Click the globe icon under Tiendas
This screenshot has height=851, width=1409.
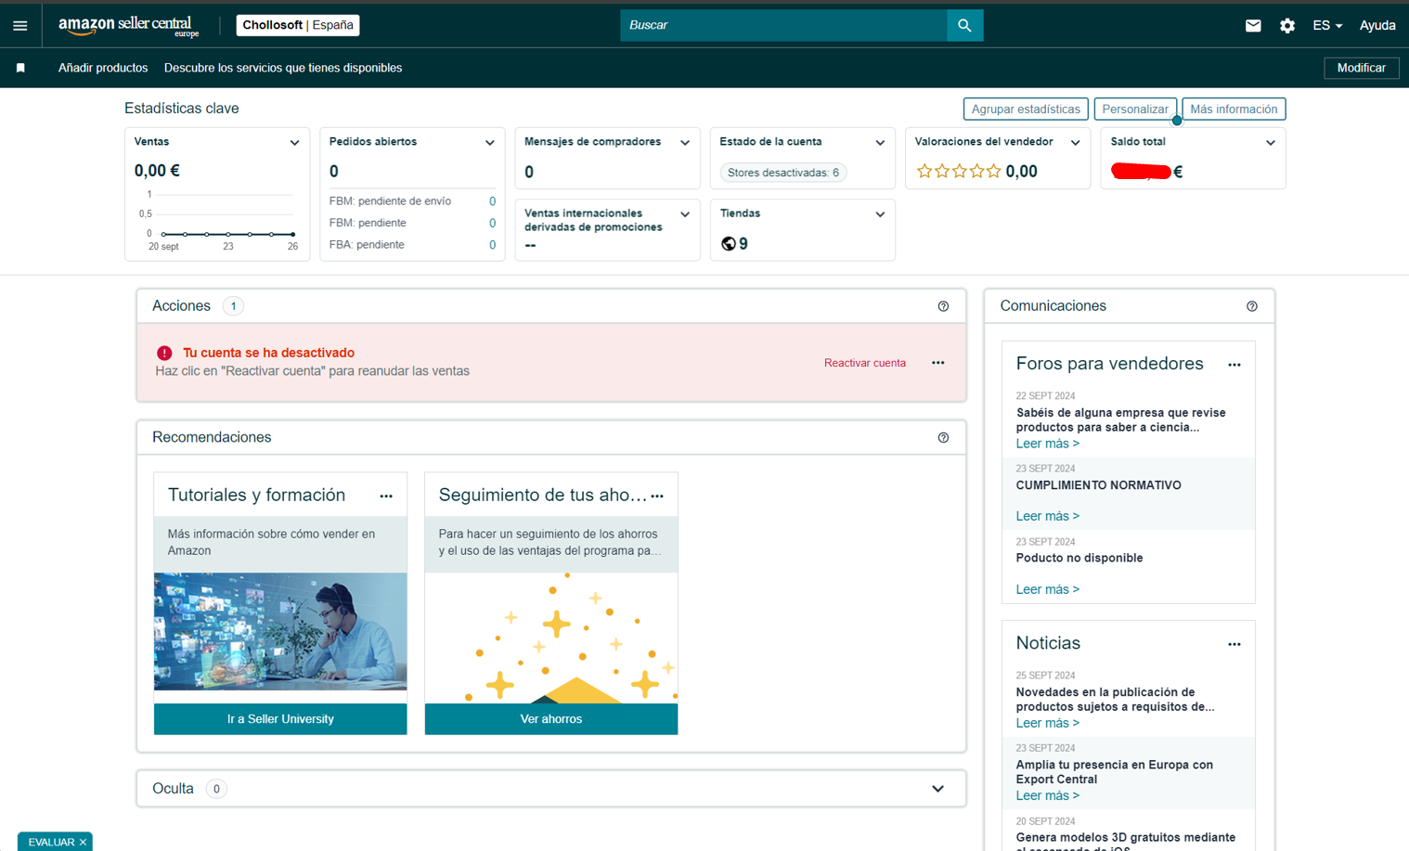(729, 244)
